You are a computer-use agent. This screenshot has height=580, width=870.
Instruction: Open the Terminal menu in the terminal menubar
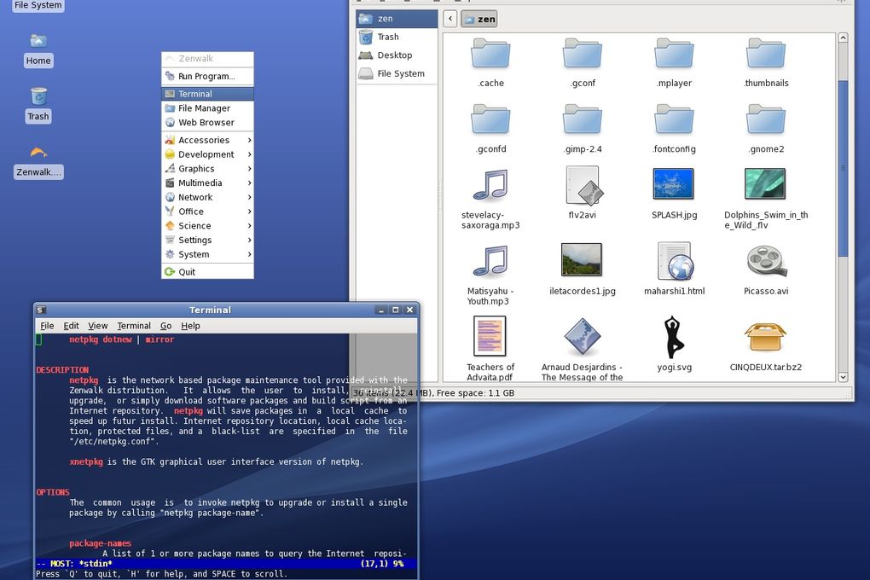pyautogui.click(x=134, y=326)
